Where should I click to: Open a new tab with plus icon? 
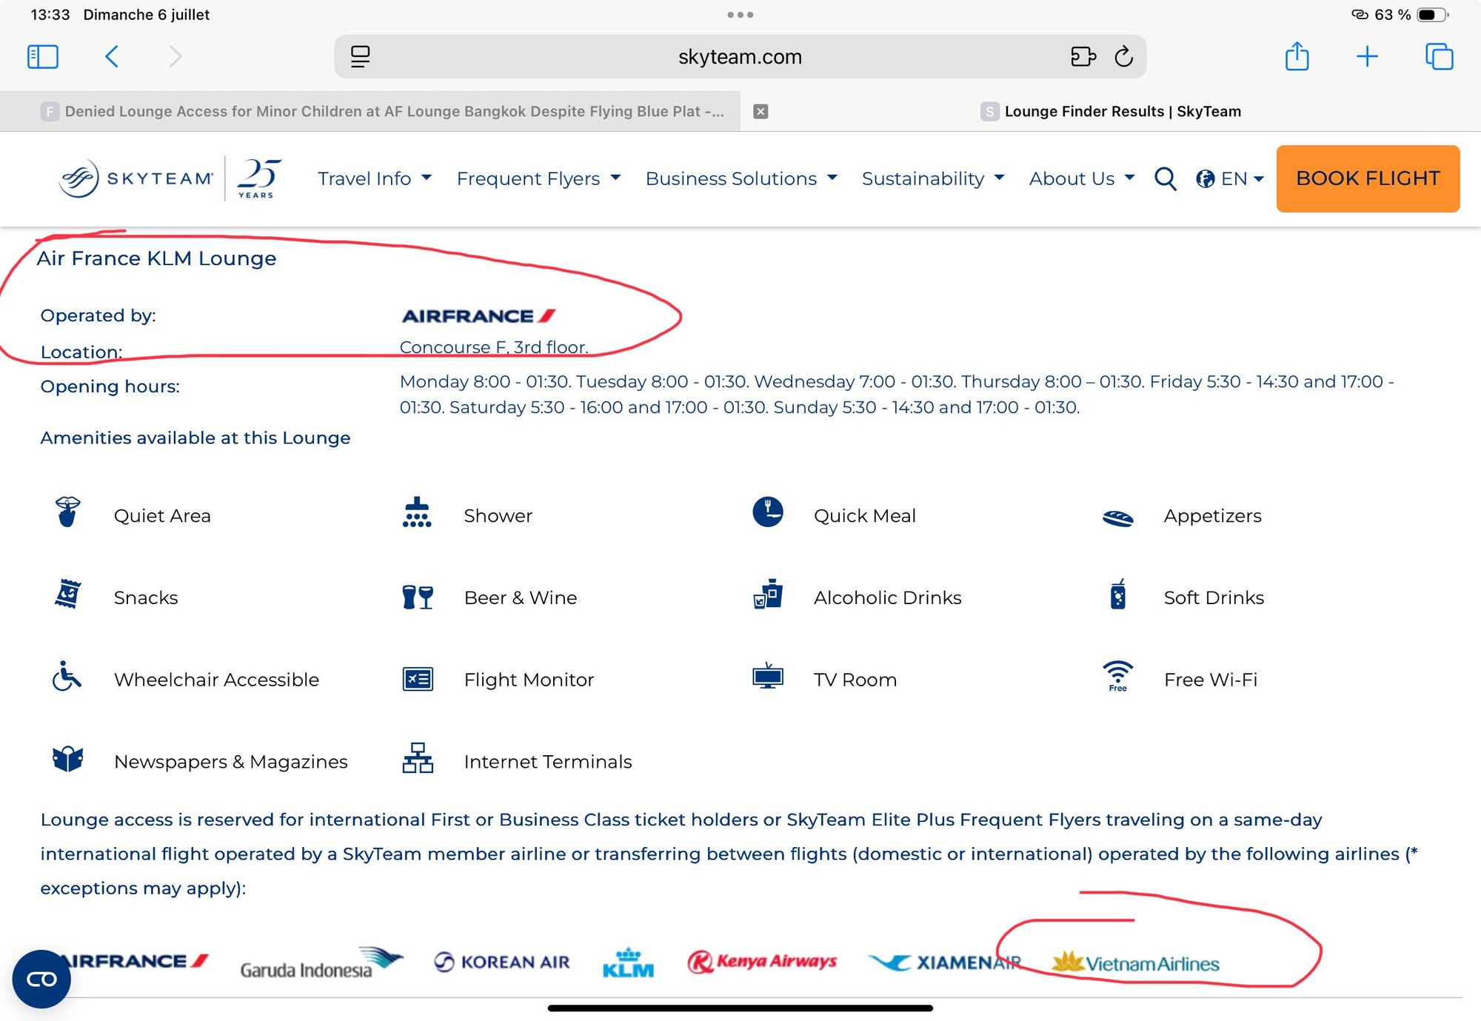(x=1367, y=57)
